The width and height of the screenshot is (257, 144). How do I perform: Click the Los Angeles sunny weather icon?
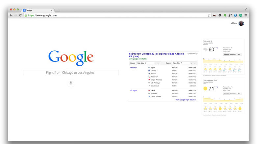click(205, 88)
